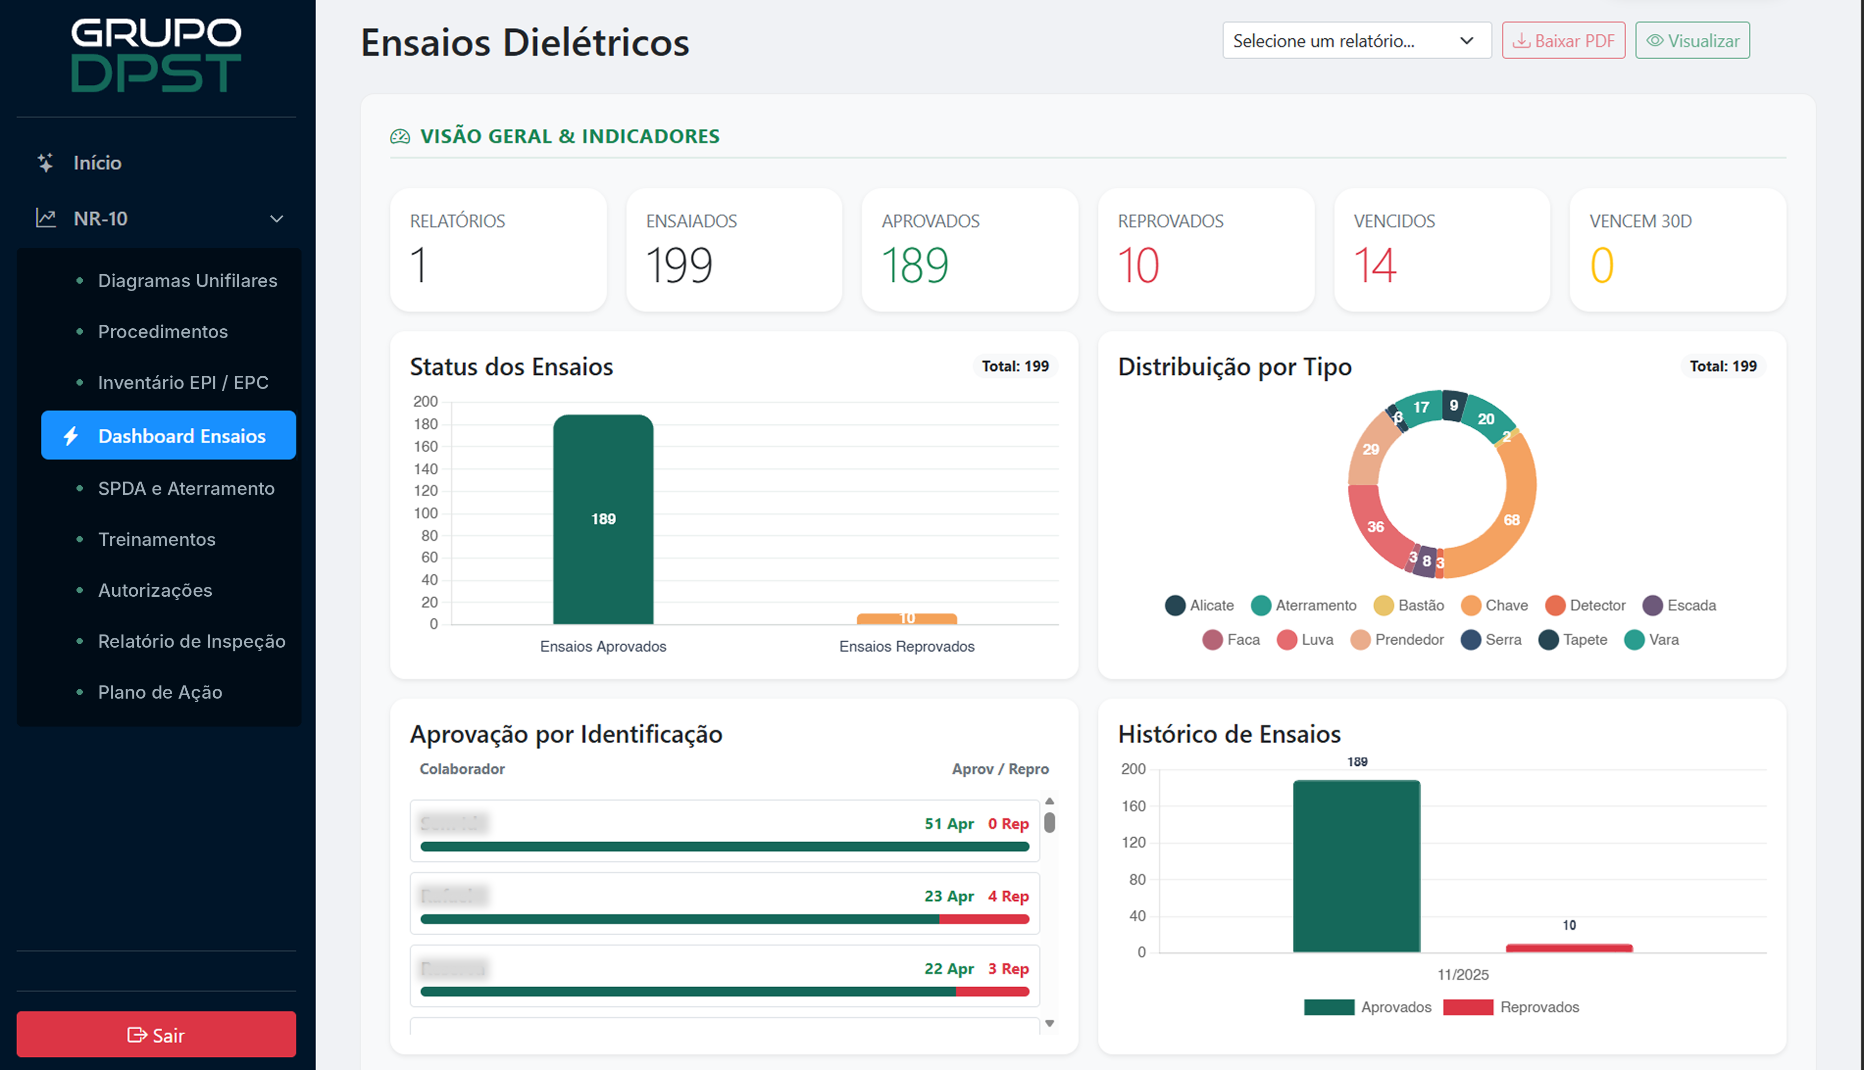Open Treinamentos section

click(x=156, y=539)
